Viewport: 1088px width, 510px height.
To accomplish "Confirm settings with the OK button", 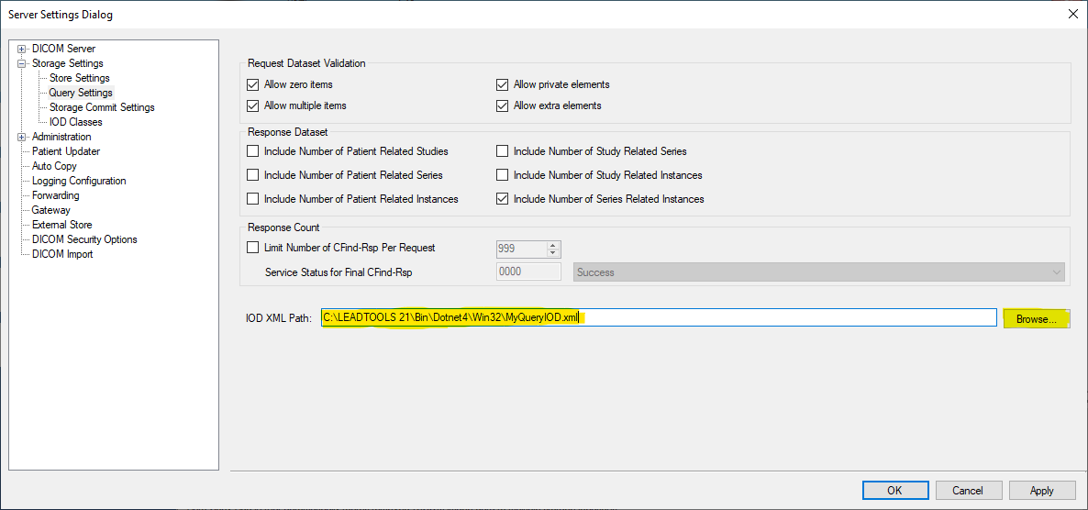I will click(894, 491).
